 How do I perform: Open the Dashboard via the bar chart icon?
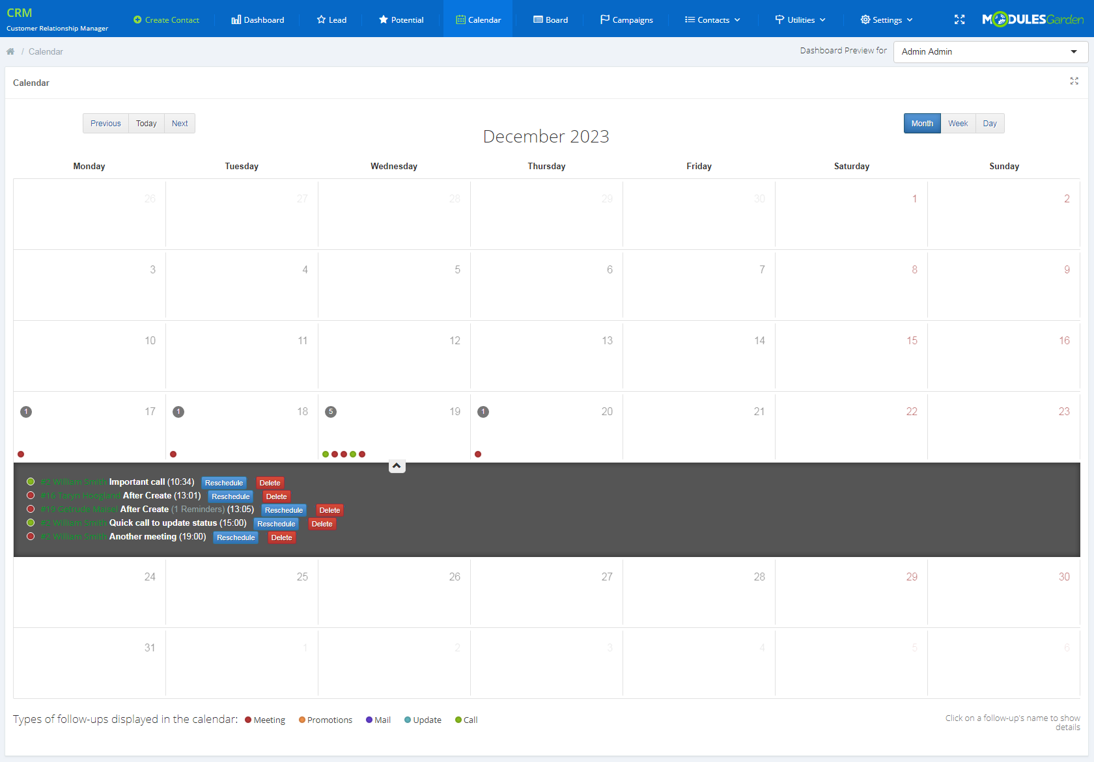point(236,20)
